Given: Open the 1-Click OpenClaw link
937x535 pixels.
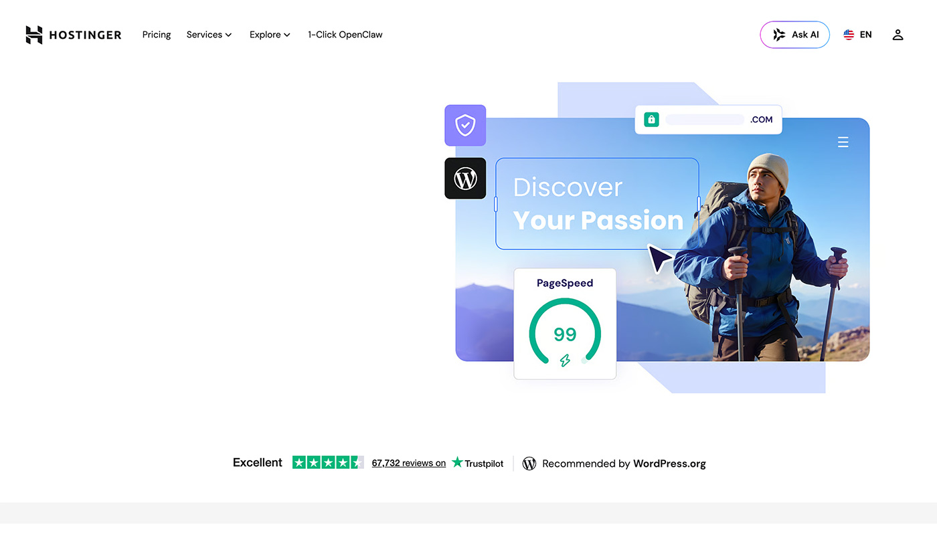Looking at the screenshot, I should [x=345, y=35].
